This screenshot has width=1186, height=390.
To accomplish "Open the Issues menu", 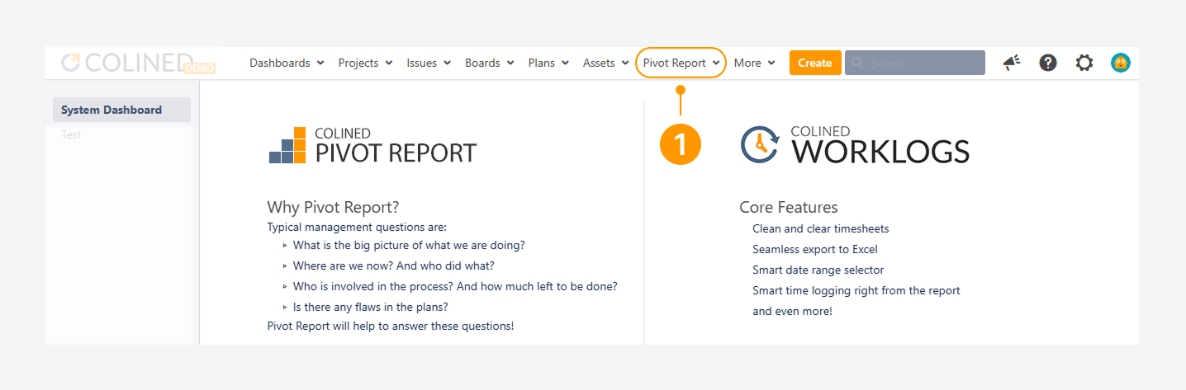I will tap(429, 63).
